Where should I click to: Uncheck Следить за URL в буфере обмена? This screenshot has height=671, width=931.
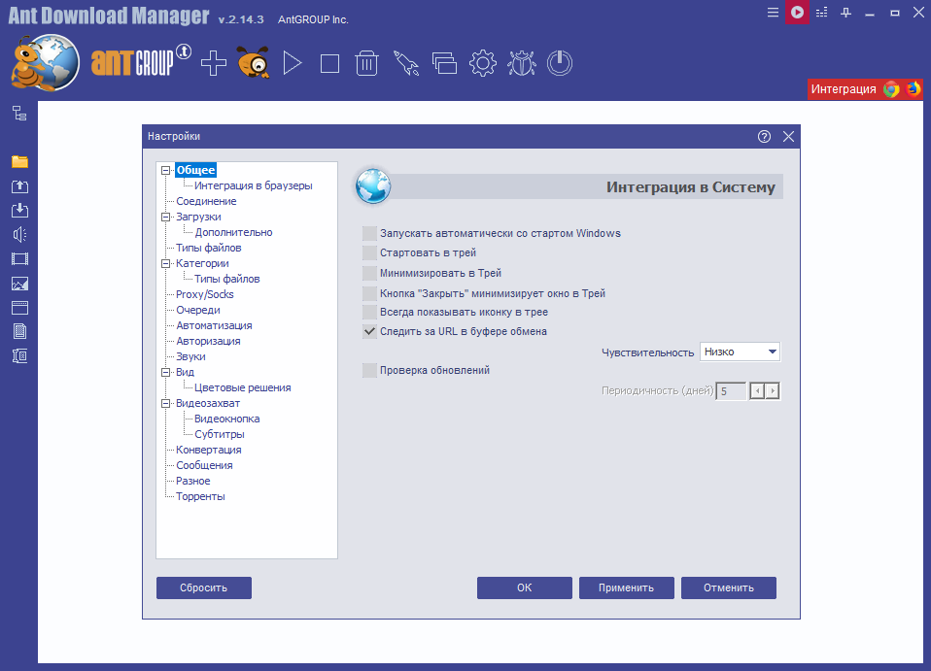[369, 331]
